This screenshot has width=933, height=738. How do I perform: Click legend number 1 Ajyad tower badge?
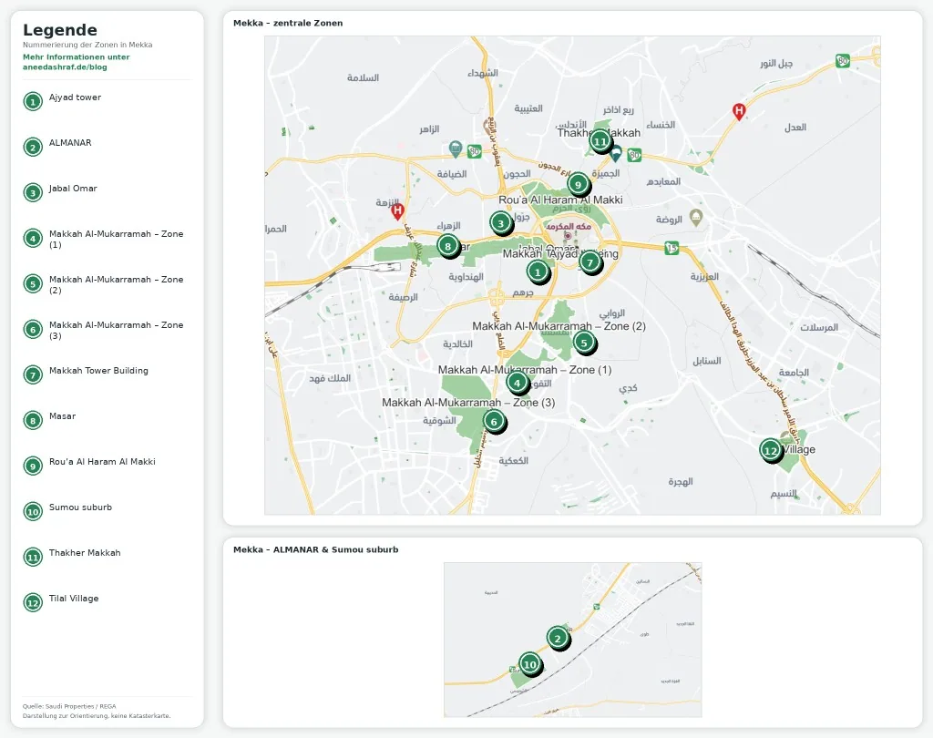33,102
